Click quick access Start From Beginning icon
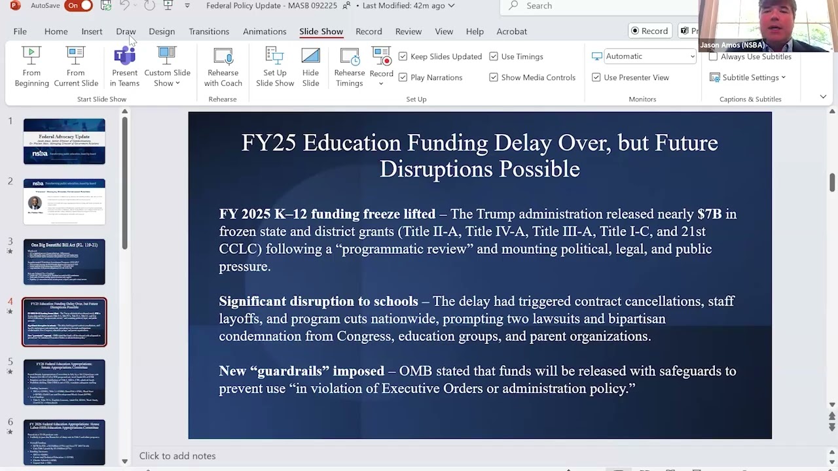Image resolution: width=838 pixels, height=471 pixels. 168,6
